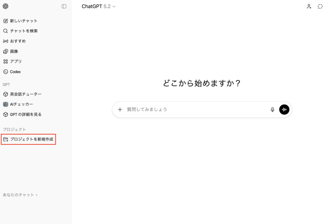The image size is (329, 224).
Task: Start voice mode with black waveform button
Action: point(284,110)
